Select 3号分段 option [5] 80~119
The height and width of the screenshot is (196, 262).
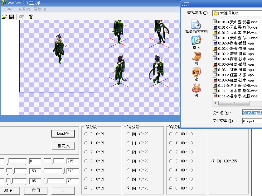tap(181, 179)
